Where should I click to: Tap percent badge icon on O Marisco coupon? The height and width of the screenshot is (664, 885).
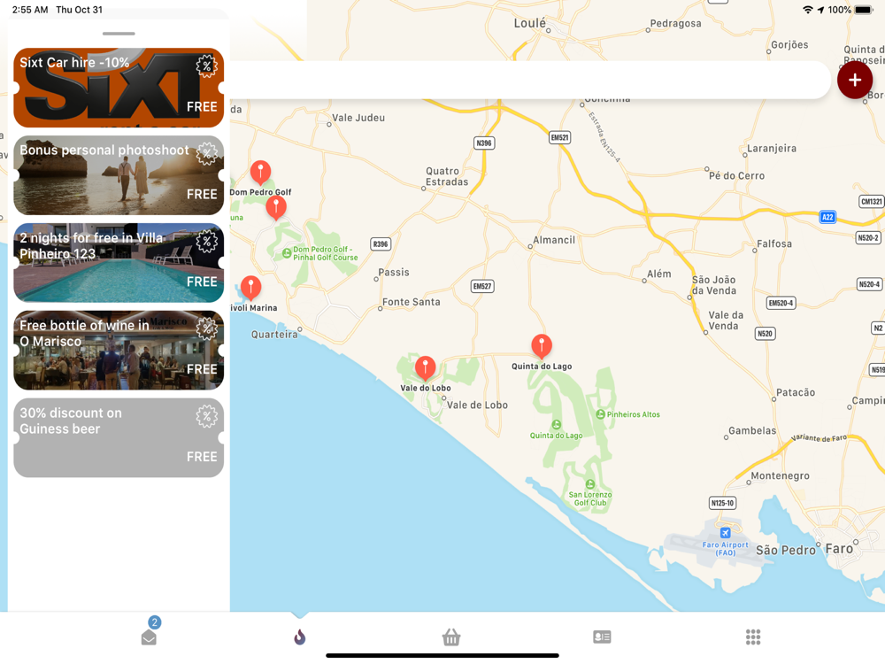206,328
